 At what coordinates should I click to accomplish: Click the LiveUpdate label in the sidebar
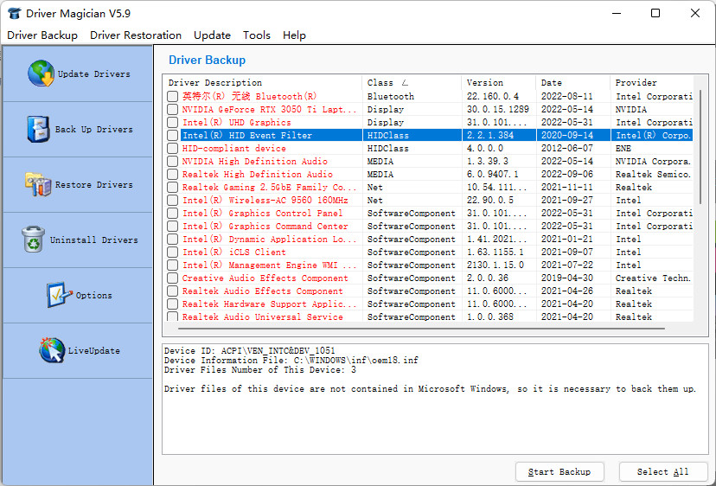[94, 351]
